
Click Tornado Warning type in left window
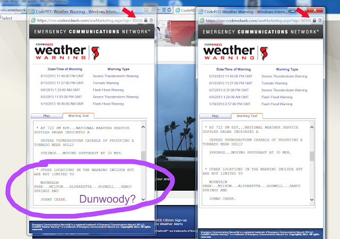point(106,83)
